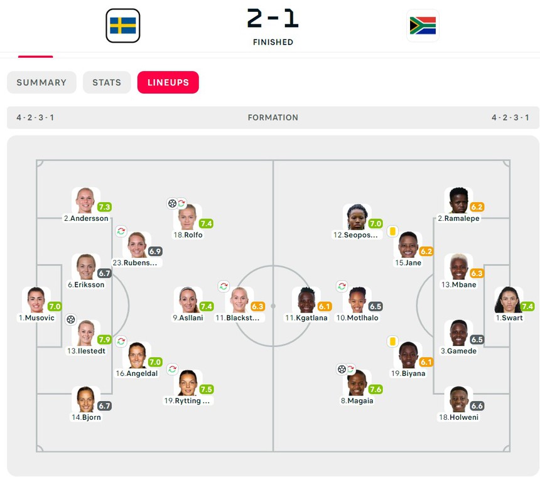Click the substitution icon above Angeldal

pyautogui.click(x=121, y=341)
